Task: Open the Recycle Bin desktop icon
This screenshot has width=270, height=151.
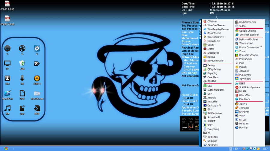Action: [x=22, y=64]
